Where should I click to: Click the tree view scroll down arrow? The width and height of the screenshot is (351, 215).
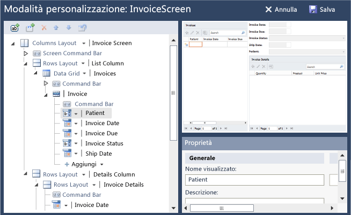pos(173,208)
